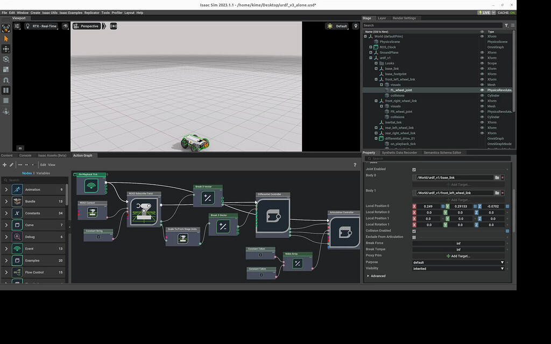Toggle the magnet Snap tool
The height and width of the screenshot is (344, 551).
pos(6,79)
